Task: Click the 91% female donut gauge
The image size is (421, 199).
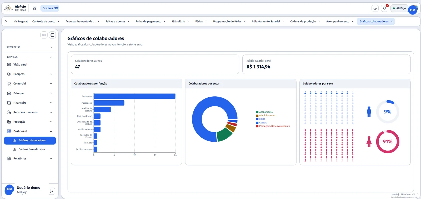Action: click(388, 142)
